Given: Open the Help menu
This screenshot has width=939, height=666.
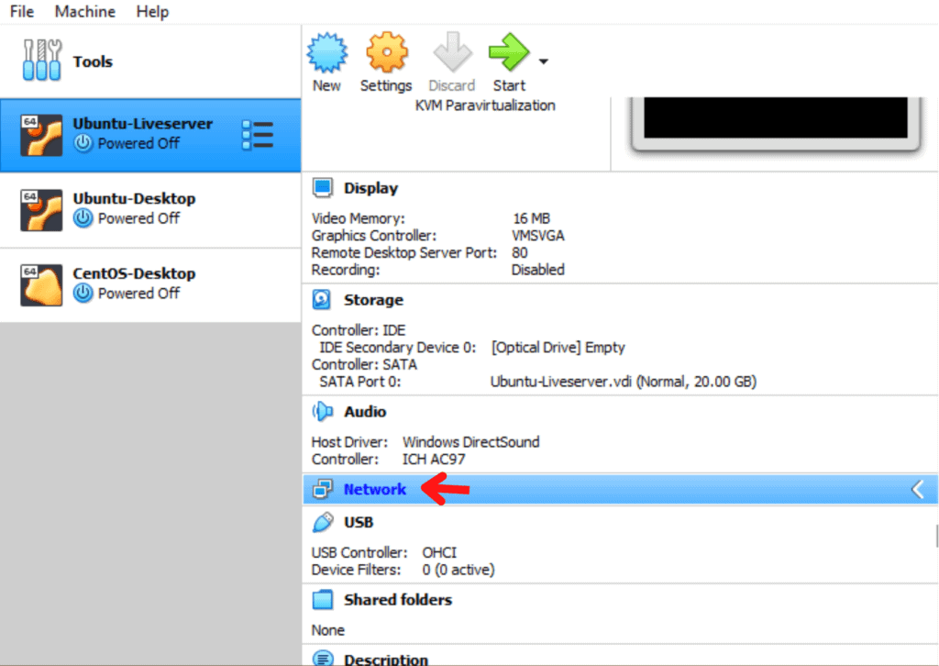Looking at the screenshot, I should point(151,12).
